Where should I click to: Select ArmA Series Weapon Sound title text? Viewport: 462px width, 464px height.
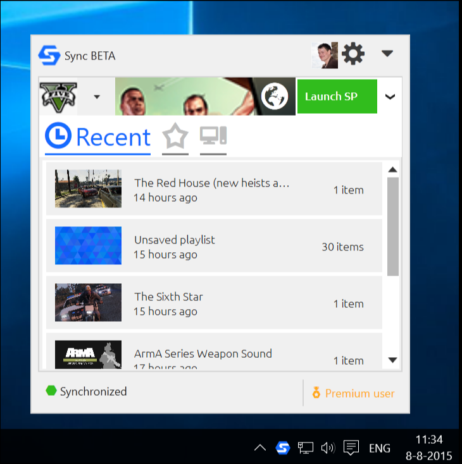point(203,353)
